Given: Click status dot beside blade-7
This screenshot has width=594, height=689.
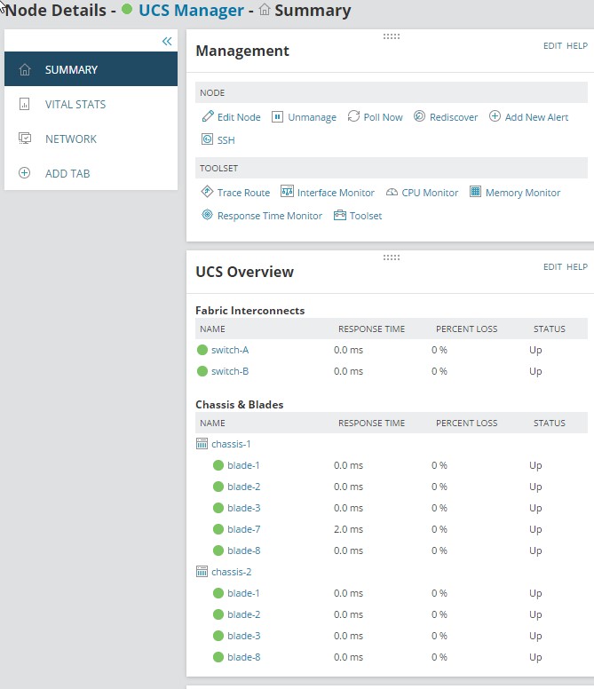Looking at the screenshot, I should (x=218, y=529).
